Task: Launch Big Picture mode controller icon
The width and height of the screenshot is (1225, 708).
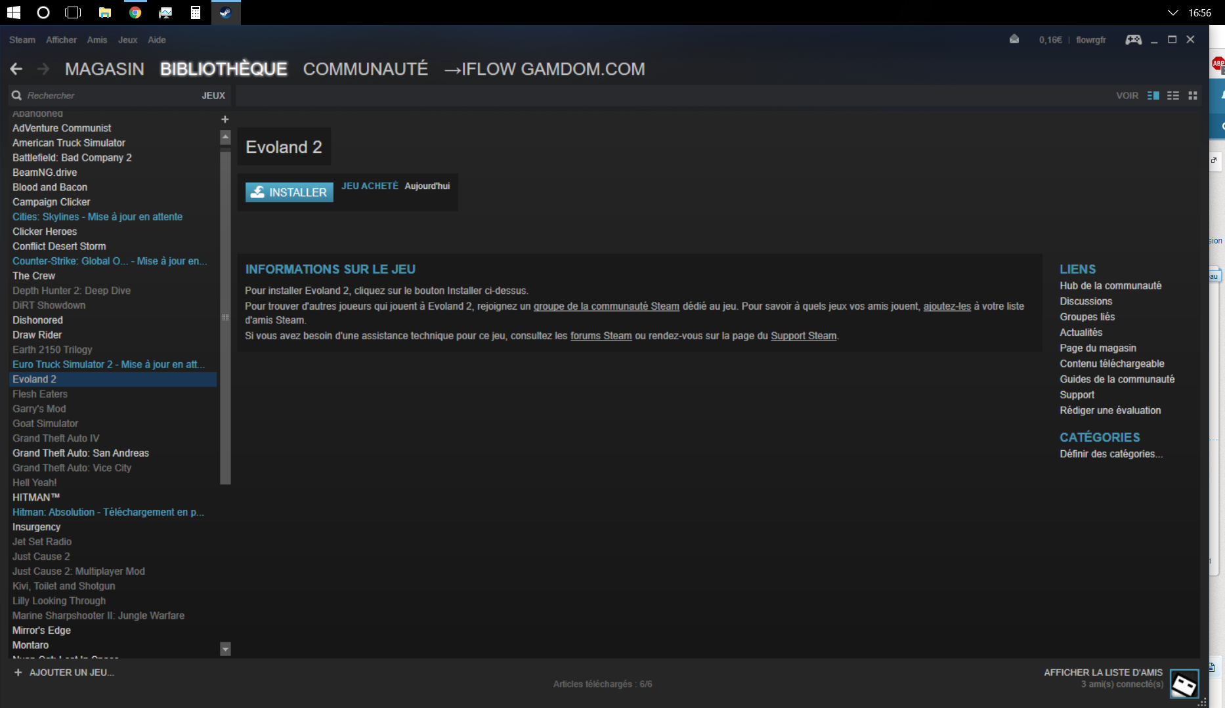Action: (1134, 39)
